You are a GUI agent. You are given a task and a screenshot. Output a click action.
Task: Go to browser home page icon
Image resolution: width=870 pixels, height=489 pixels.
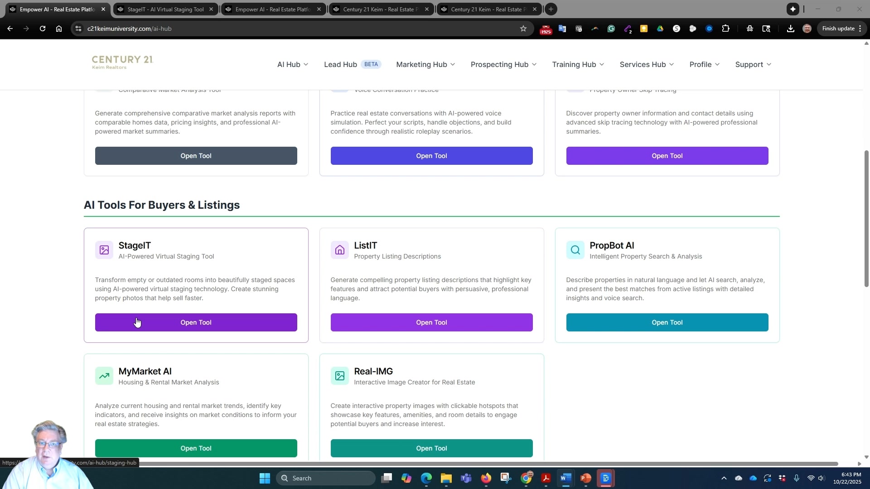coord(59,29)
